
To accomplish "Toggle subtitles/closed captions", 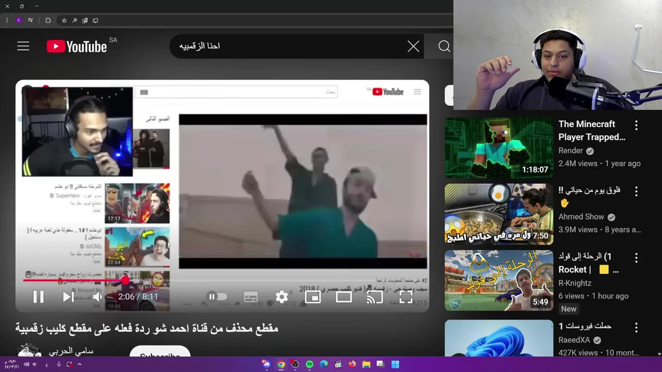I will pos(251,297).
